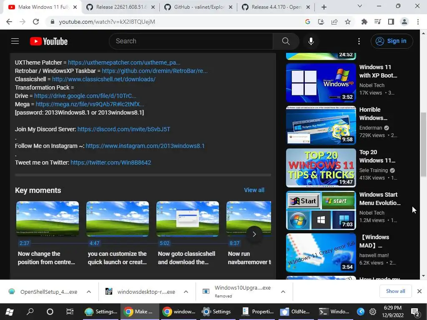Start voice search with the microphone icon
Screen dimensions: 427x320
click(x=311, y=41)
